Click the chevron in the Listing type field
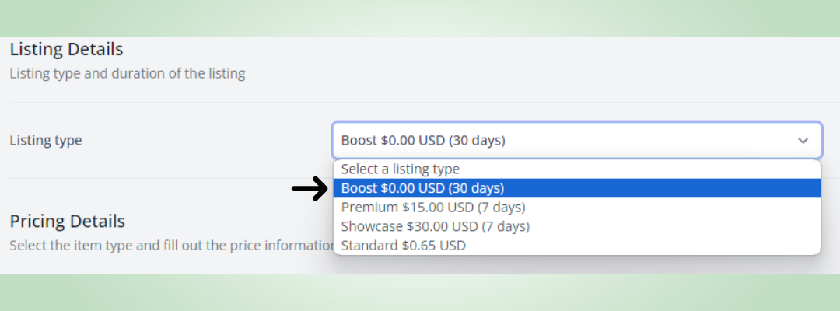 (x=803, y=141)
